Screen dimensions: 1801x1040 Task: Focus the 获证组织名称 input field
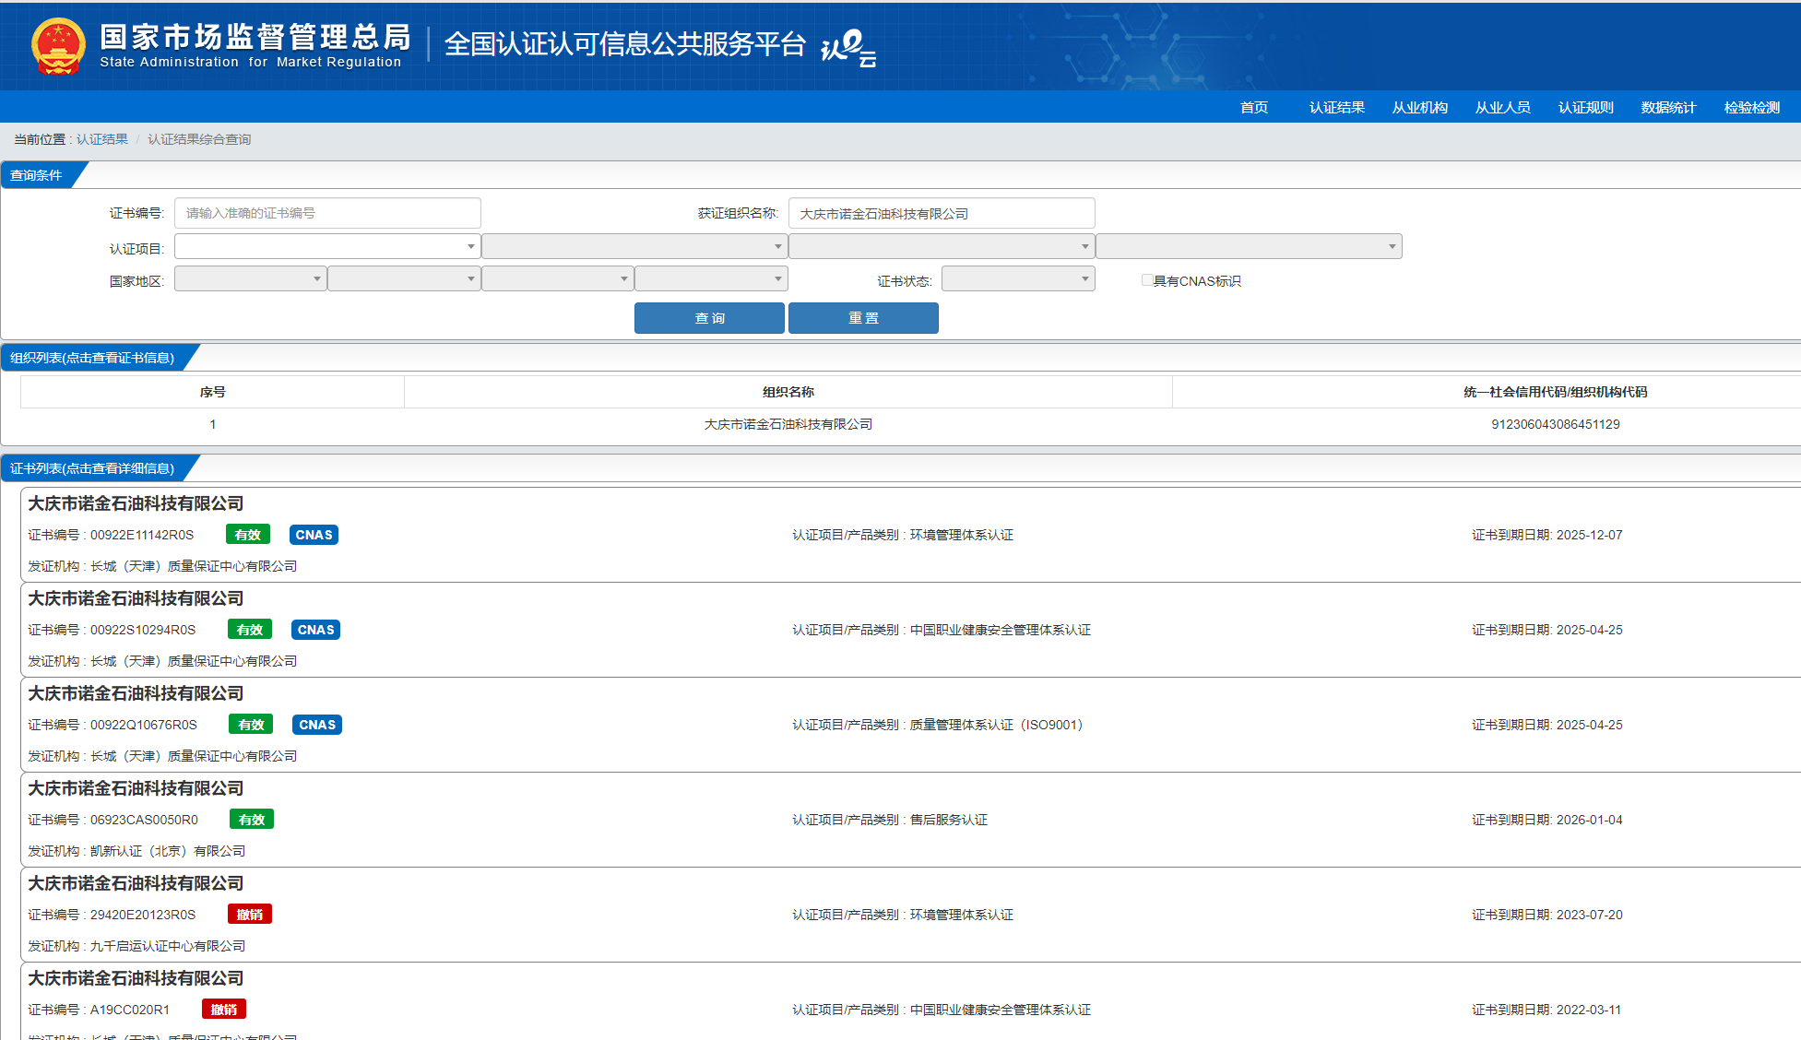[942, 213]
